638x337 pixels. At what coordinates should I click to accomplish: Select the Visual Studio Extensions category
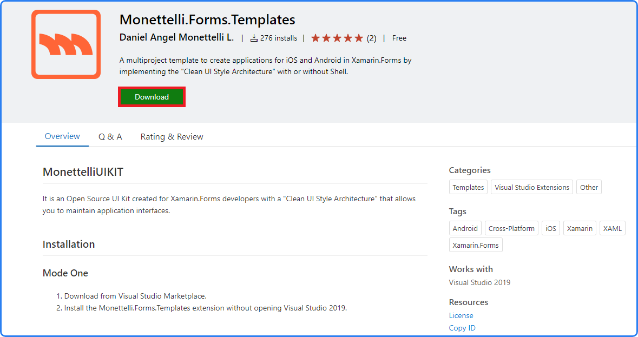coord(532,187)
